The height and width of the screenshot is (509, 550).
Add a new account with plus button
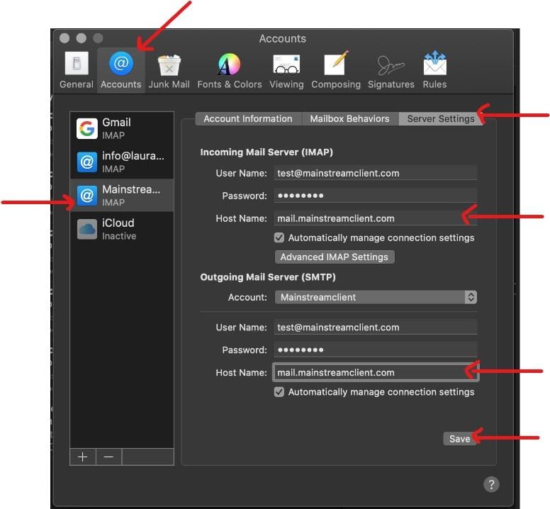pos(83,457)
